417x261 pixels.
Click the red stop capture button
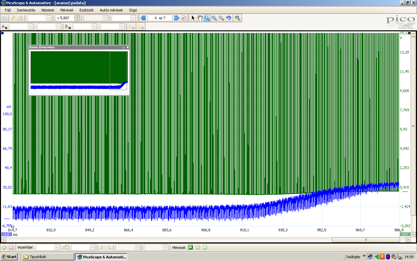[x=11, y=248]
